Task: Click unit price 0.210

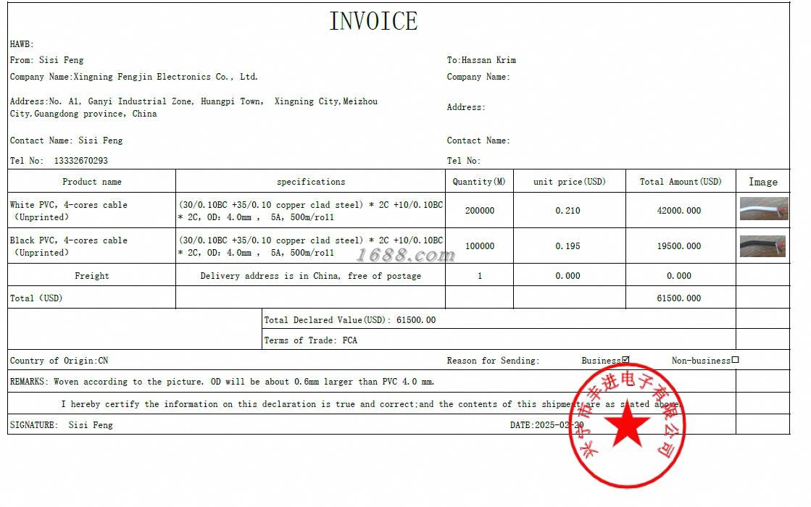Action: (568, 211)
